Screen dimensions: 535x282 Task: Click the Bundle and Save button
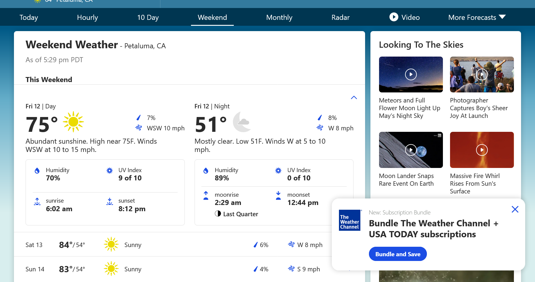click(397, 254)
